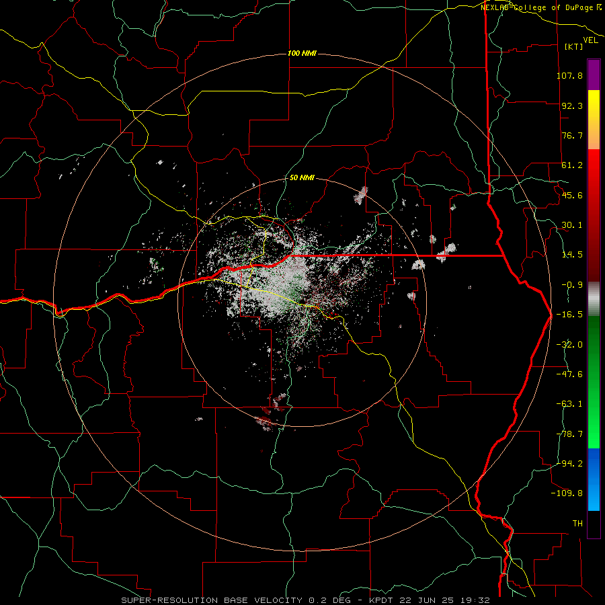Click the 14.5 legend value
Screen dimensions: 605x605
click(x=572, y=255)
